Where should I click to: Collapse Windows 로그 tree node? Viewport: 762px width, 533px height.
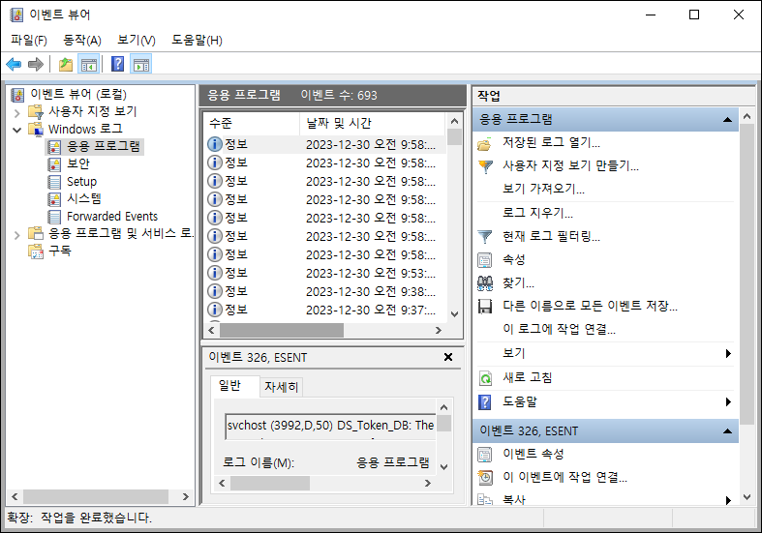pyautogui.click(x=17, y=130)
